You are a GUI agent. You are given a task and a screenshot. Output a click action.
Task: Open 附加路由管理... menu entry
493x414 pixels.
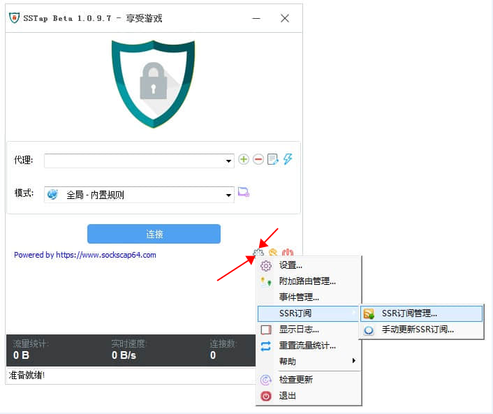click(x=309, y=281)
